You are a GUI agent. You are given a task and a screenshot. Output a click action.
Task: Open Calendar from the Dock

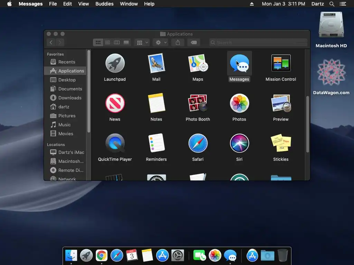[x=132, y=256]
